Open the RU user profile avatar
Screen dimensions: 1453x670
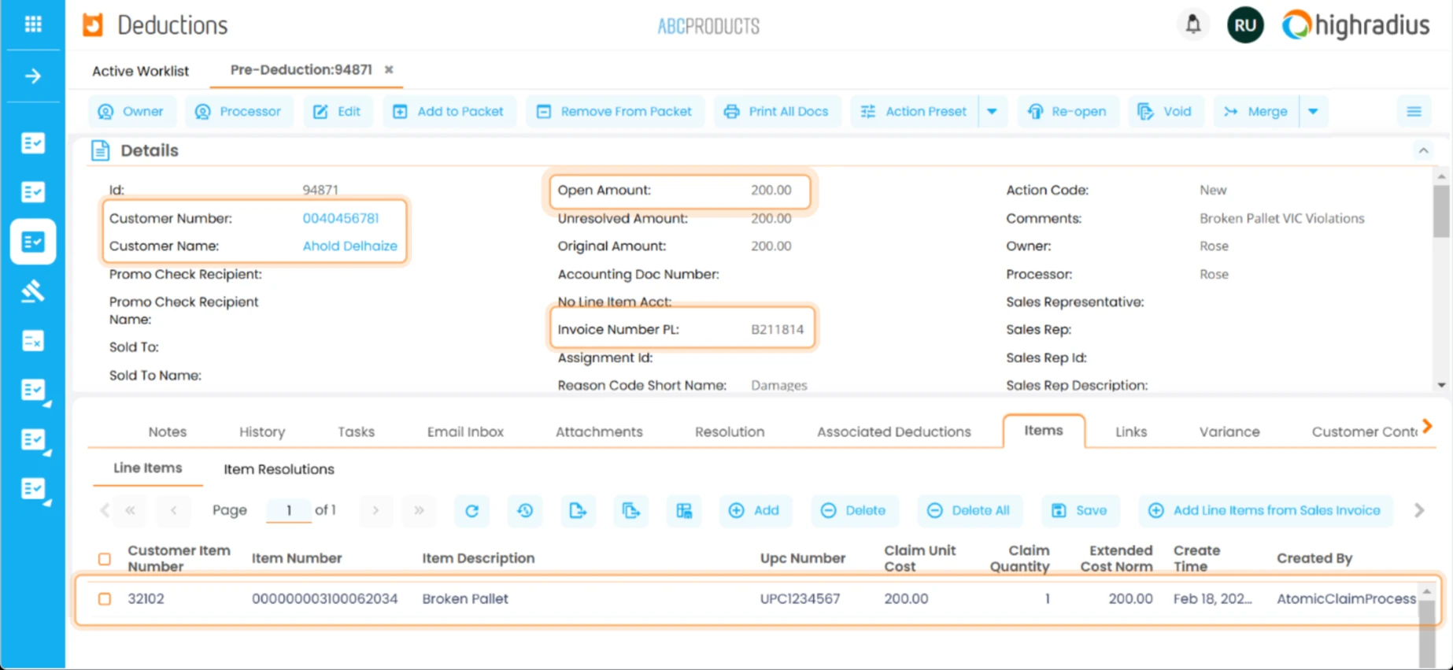pyautogui.click(x=1245, y=25)
